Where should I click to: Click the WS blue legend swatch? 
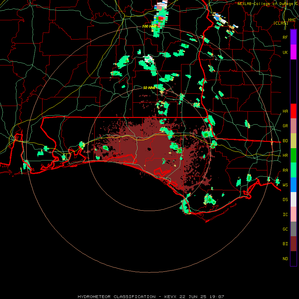293,185
